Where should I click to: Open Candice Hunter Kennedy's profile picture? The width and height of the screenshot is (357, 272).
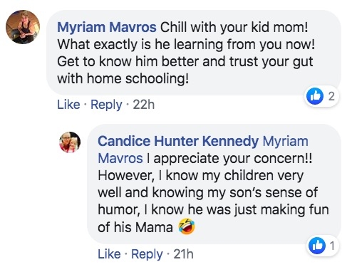(x=70, y=142)
